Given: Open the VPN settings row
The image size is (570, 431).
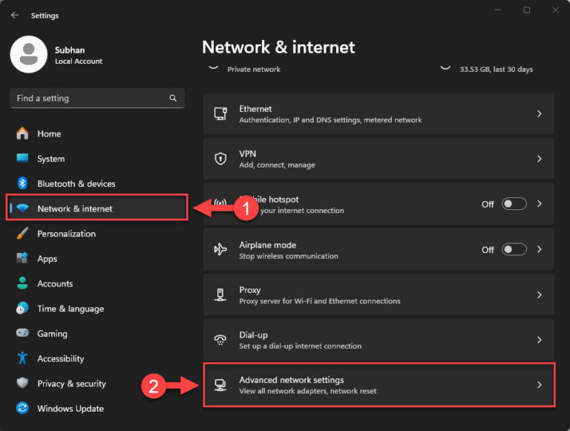Looking at the screenshot, I should pyautogui.click(x=379, y=159).
